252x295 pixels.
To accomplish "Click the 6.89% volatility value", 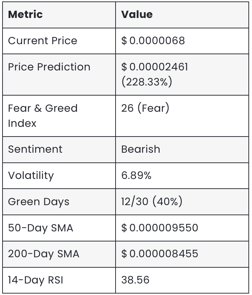I will (136, 175).
